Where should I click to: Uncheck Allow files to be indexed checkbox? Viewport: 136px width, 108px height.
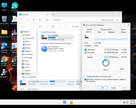click(85, 79)
